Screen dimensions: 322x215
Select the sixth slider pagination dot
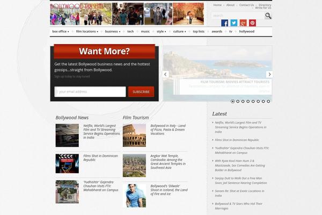(258, 101)
